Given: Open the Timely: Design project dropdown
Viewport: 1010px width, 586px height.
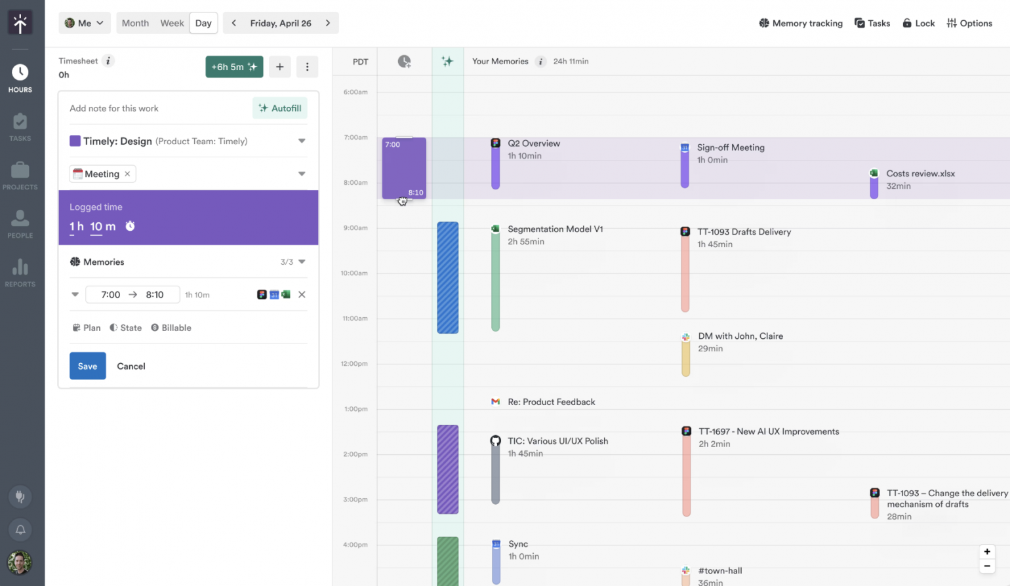Looking at the screenshot, I should (x=301, y=141).
